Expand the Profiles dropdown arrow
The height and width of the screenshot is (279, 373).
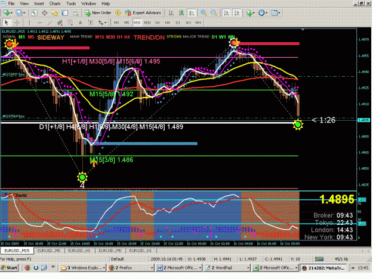(x=24, y=13)
